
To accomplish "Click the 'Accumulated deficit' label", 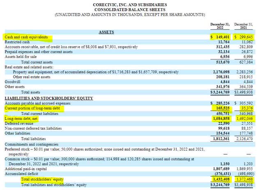I will point(21,174).
